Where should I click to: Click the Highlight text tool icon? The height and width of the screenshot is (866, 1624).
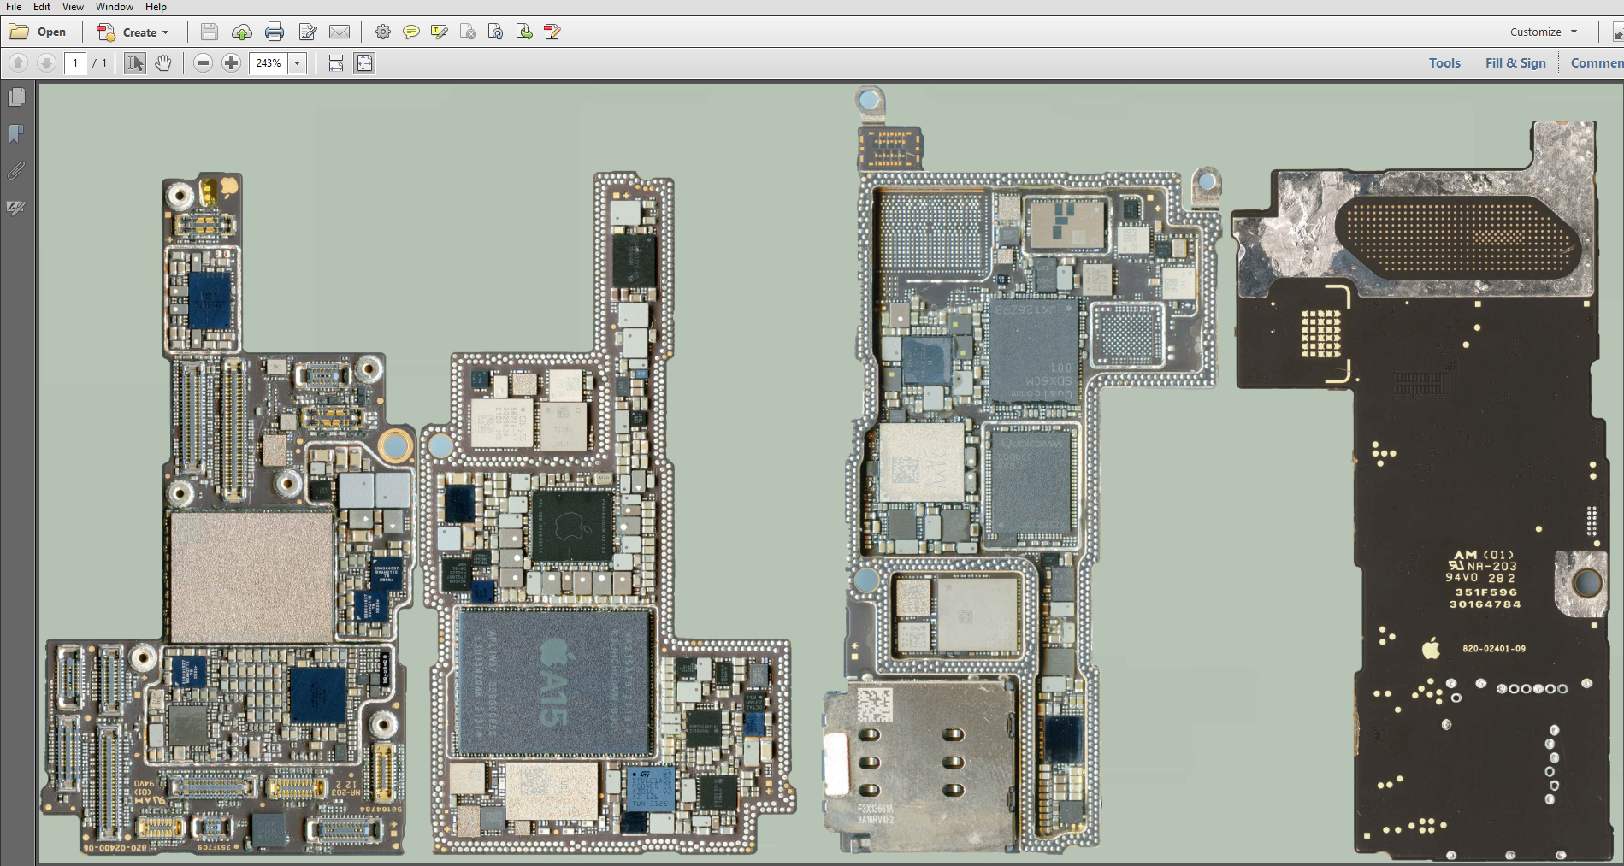pos(440,32)
